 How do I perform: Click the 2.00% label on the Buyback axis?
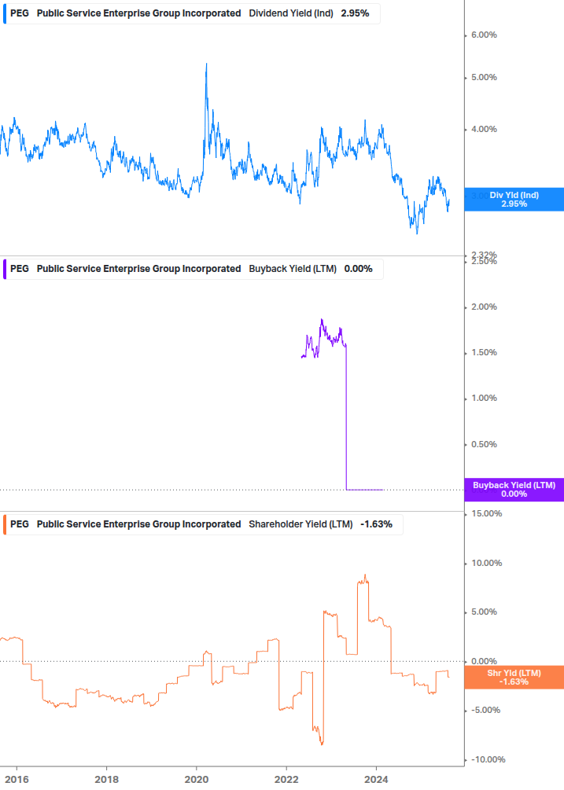tap(484, 307)
